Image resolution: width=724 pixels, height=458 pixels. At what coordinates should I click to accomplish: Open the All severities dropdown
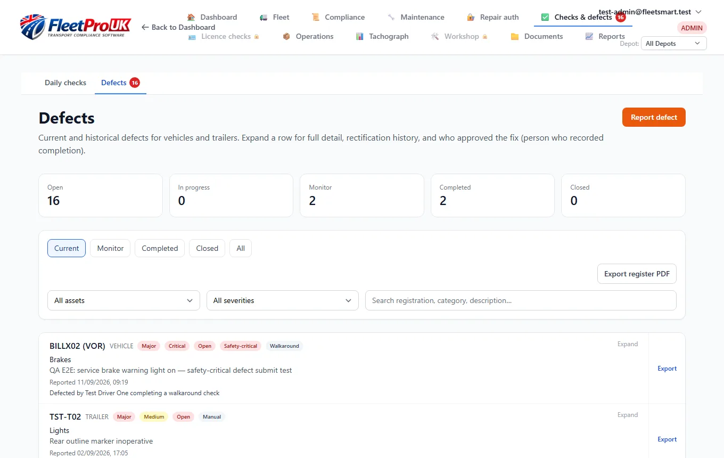tap(283, 300)
